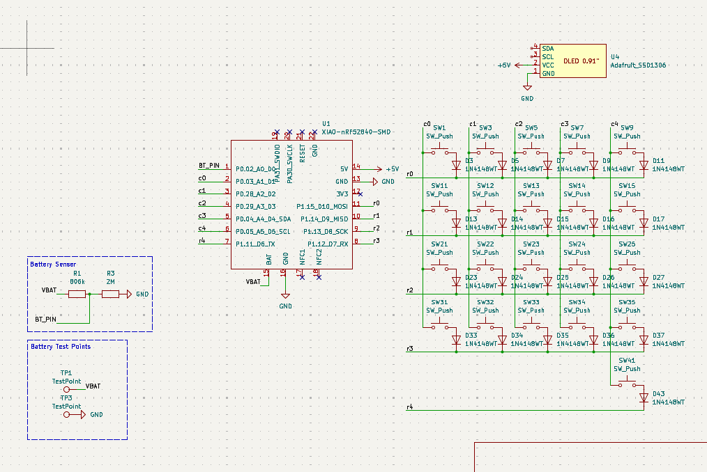Click the D11 diode symbol
Screen dimensions: 707x472
pos(643,166)
